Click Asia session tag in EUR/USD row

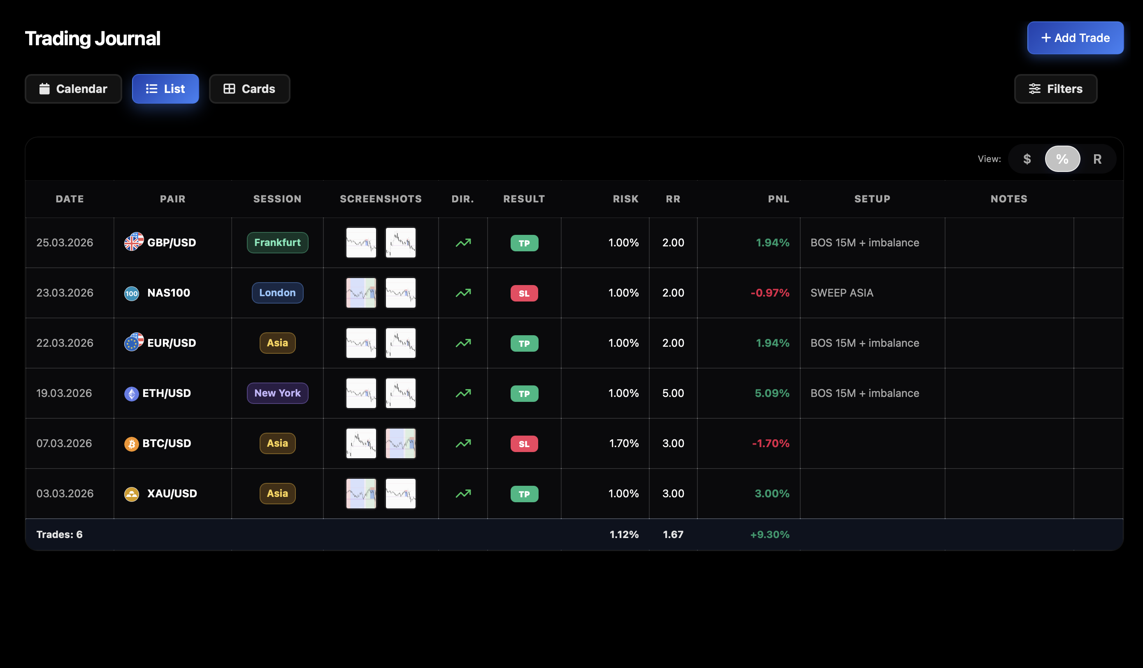(278, 343)
